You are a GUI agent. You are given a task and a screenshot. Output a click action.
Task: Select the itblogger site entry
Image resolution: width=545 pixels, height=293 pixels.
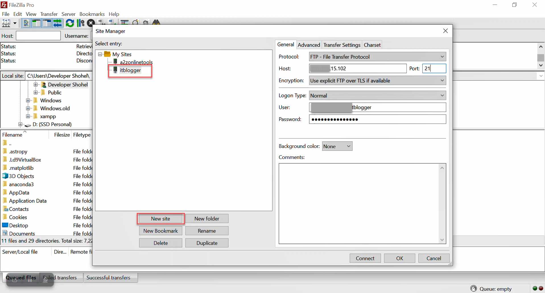130,70
